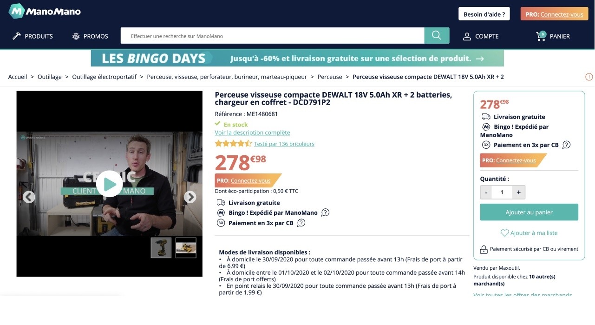Click the Livraison gratuite truck icon in details

tap(221, 203)
